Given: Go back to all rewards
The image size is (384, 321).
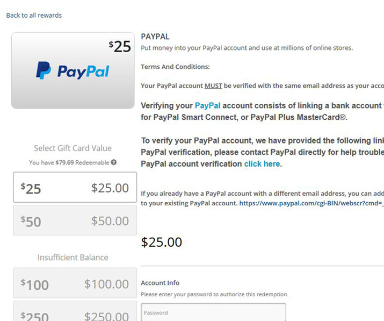Looking at the screenshot, I should click(x=34, y=15).
